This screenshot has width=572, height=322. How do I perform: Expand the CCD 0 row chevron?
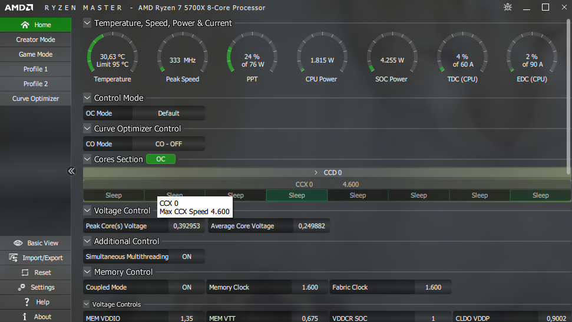316,173
